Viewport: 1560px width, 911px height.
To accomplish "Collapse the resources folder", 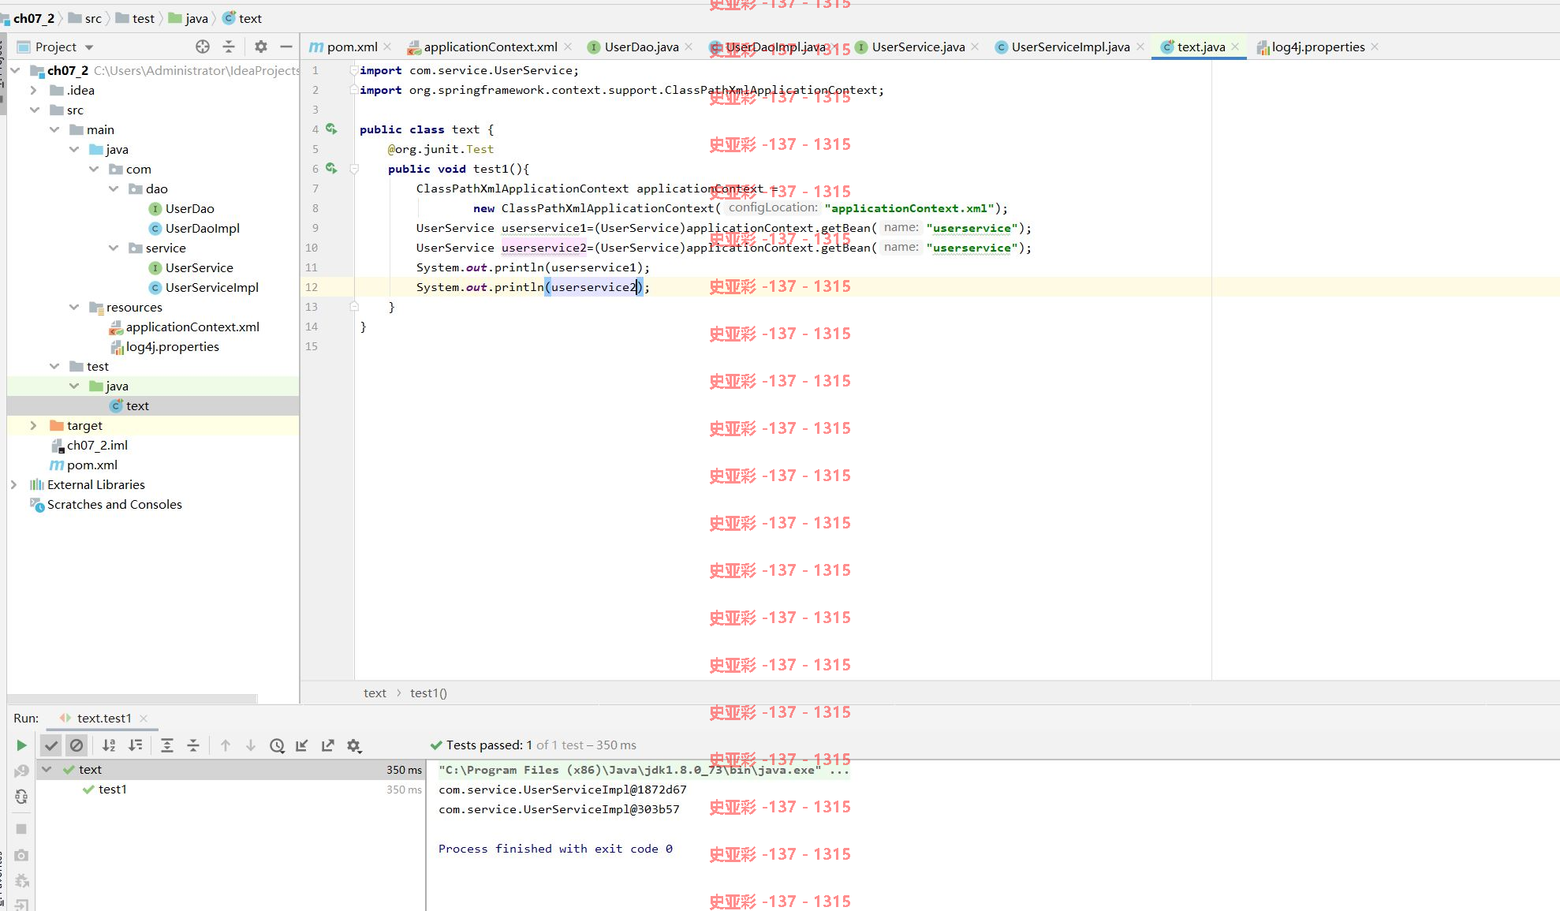I will coord(74,307).
